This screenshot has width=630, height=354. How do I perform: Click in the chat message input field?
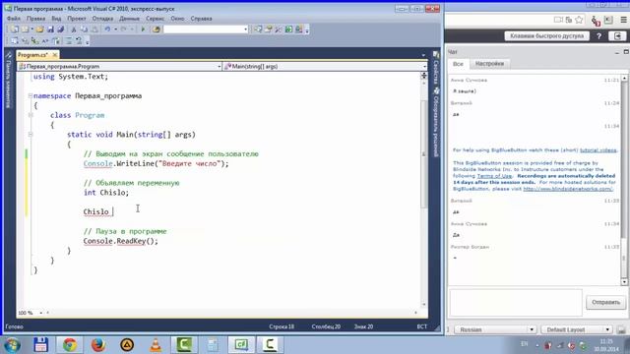pyautogui.click(x=516, y=302)
